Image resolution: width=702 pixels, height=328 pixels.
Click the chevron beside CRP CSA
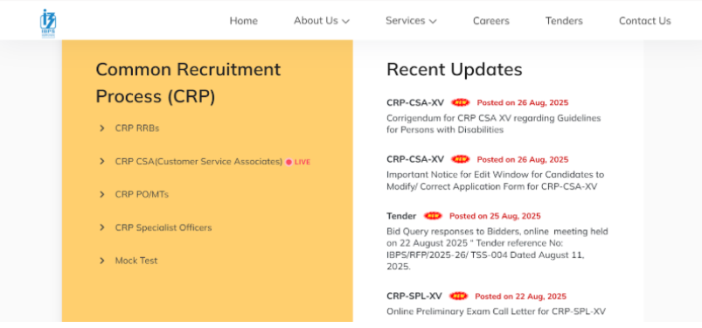[102, 161]
